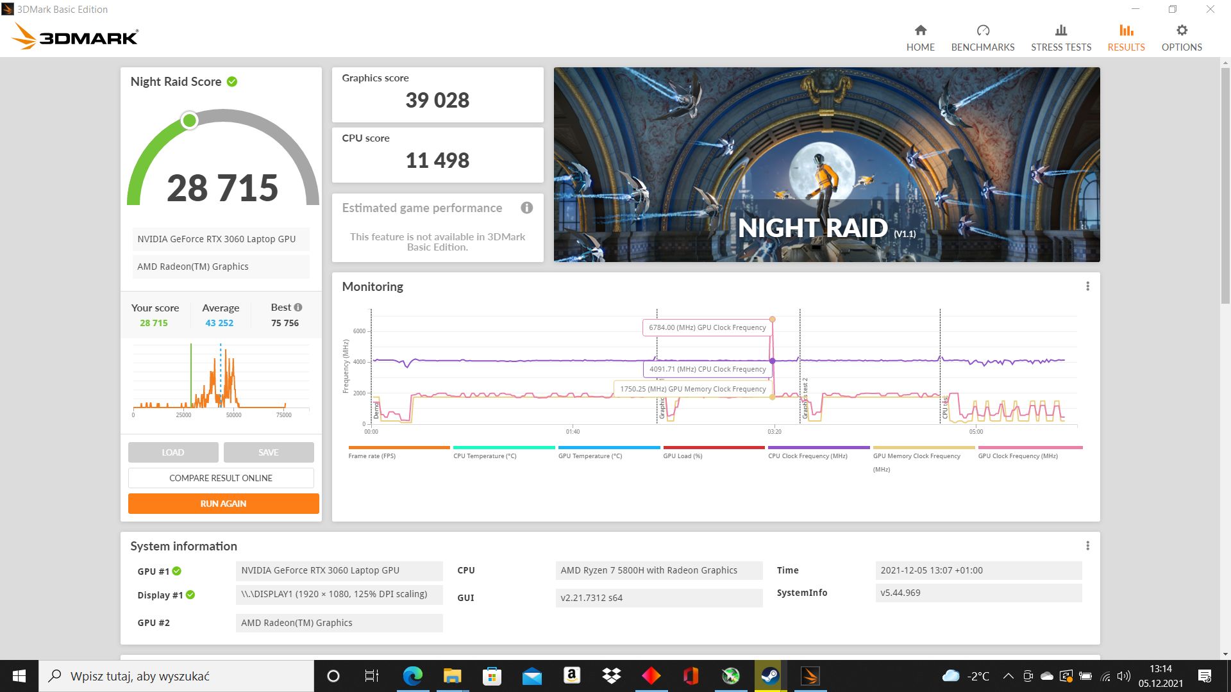Click the average score 43 252
This screenshot has height=692, width=1231.
click(219, 323)
